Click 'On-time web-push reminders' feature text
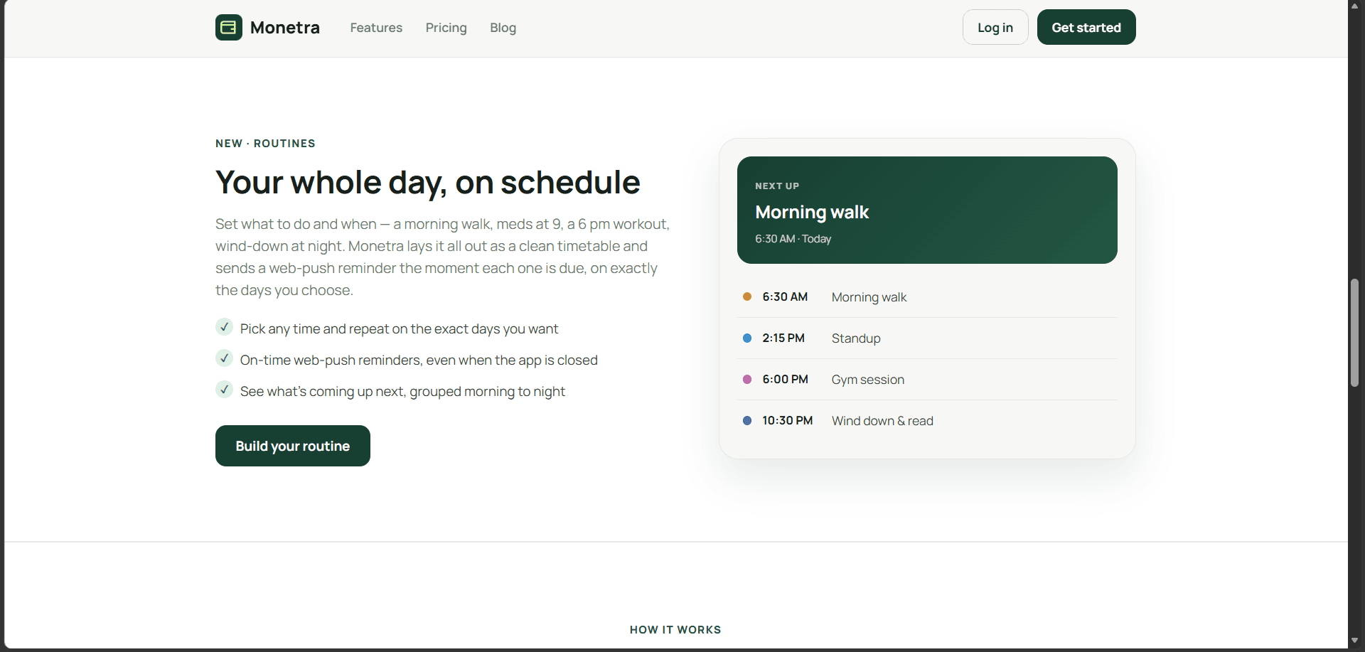Screen dimensions: 1365x652 (419, 360)
